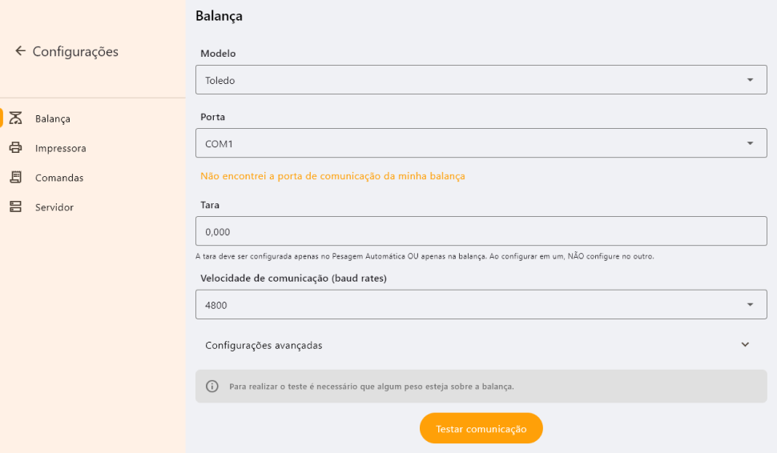This screenshot has width=777, height=453.
Task: Click the "Não encontrei a porta" link
Action: (x=332, y=176)
